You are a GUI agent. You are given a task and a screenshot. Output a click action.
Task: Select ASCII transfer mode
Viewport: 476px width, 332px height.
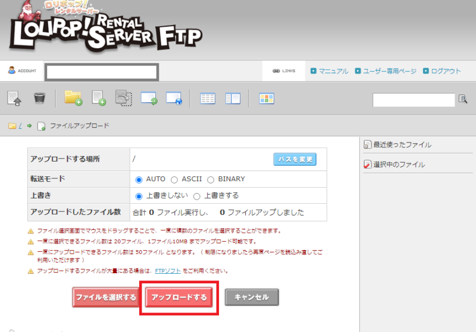click(x=174, y=179)
